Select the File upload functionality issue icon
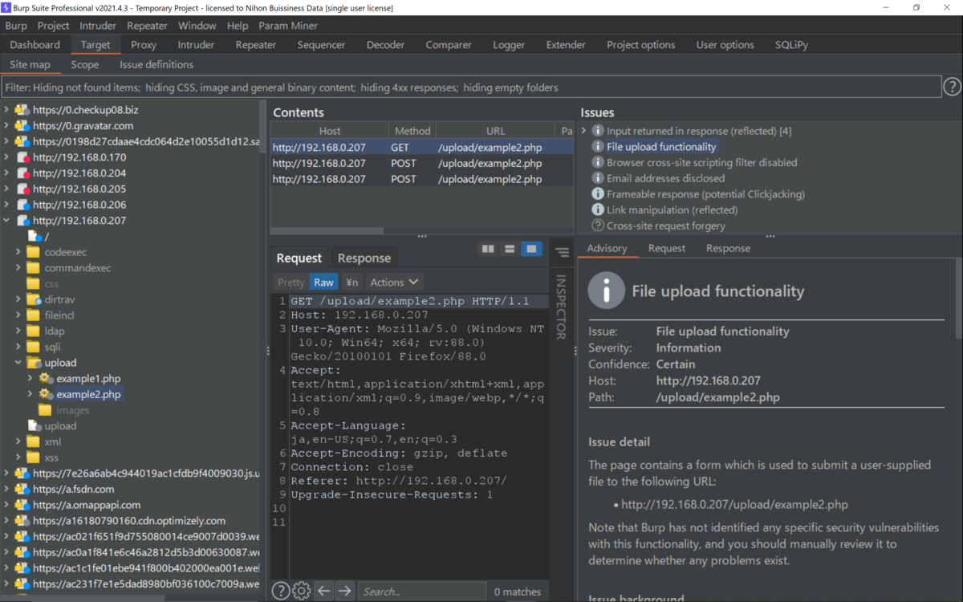963x602 pixels. pos(598,146)
